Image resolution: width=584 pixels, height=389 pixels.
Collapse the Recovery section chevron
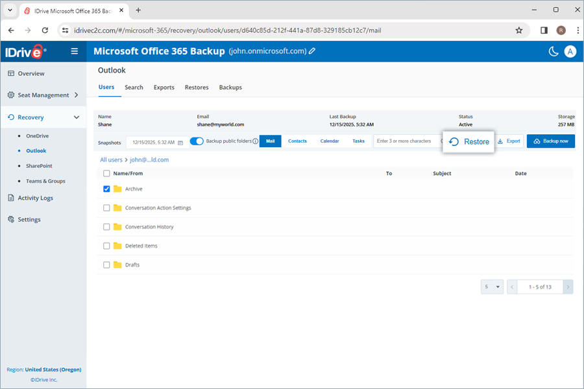77,117
